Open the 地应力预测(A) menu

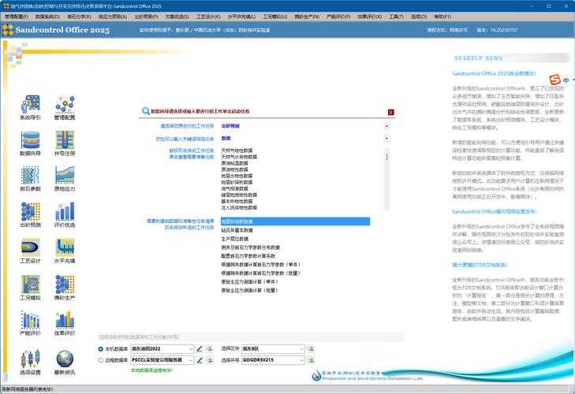(x=113, y=17)
